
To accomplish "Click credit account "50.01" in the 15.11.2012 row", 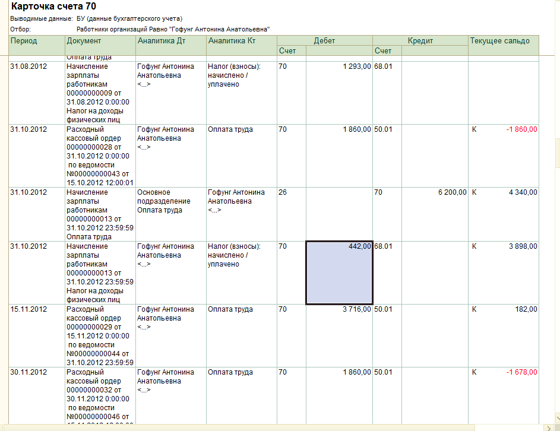I will point(387,335).
